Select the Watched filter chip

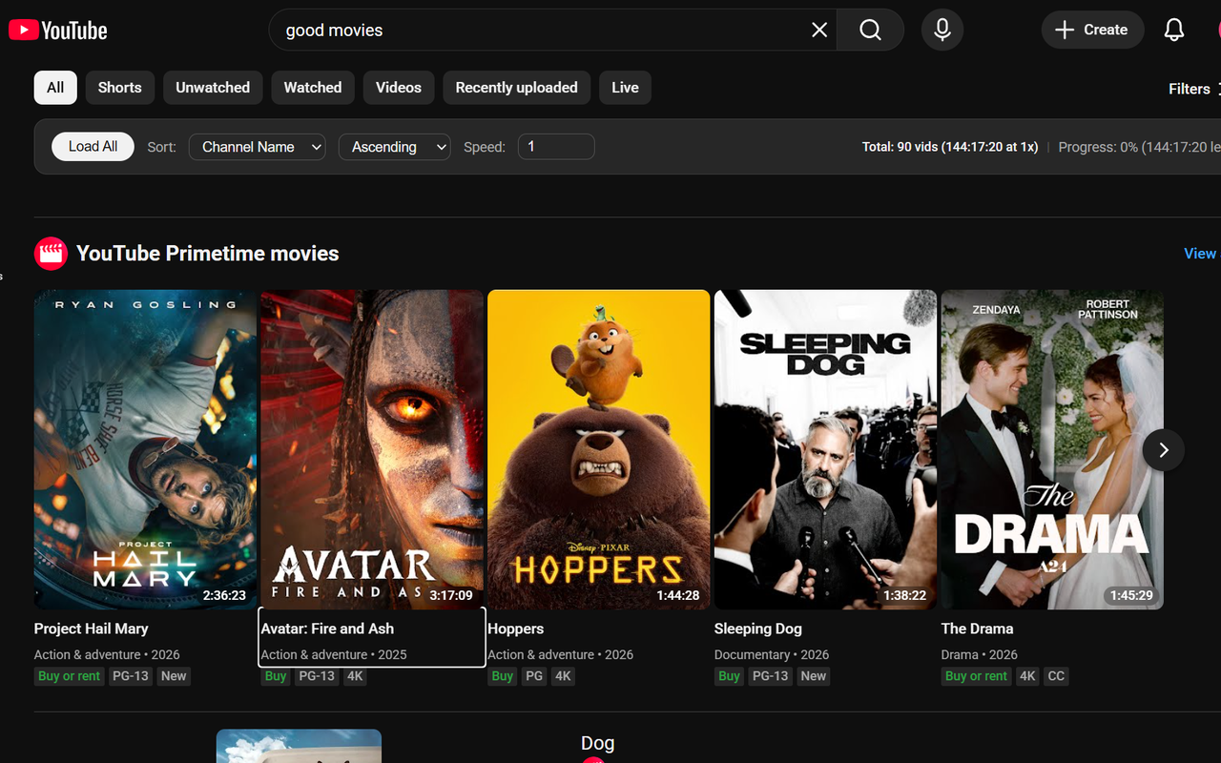pos(313,87)
